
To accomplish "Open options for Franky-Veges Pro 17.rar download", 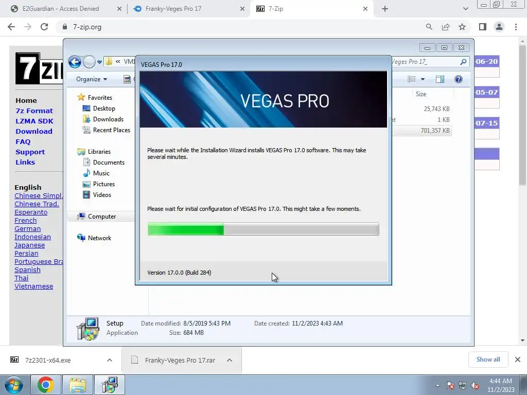I will pos(230,360).
